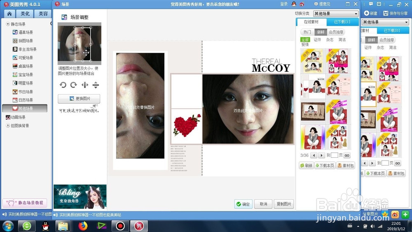Select the pink letter member template thumbnail
This screenshot has width=412, height=232.
coord(338,86)
